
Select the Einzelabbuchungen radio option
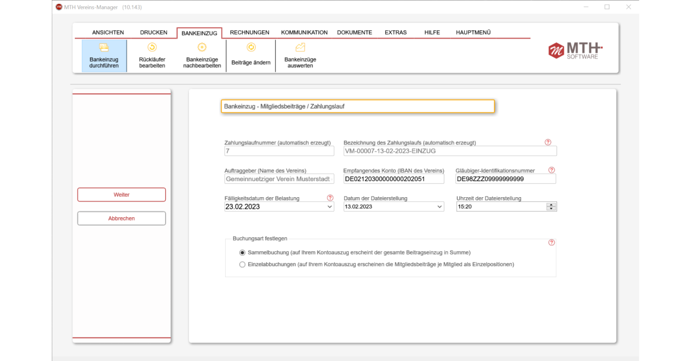[x=242, y=264]
